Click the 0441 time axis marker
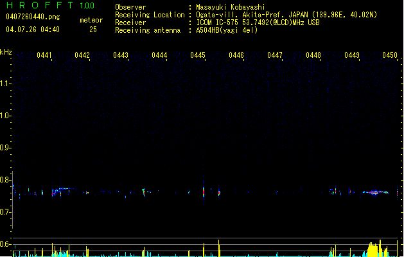This screenshot has width=404, height=257. point(44,55)
